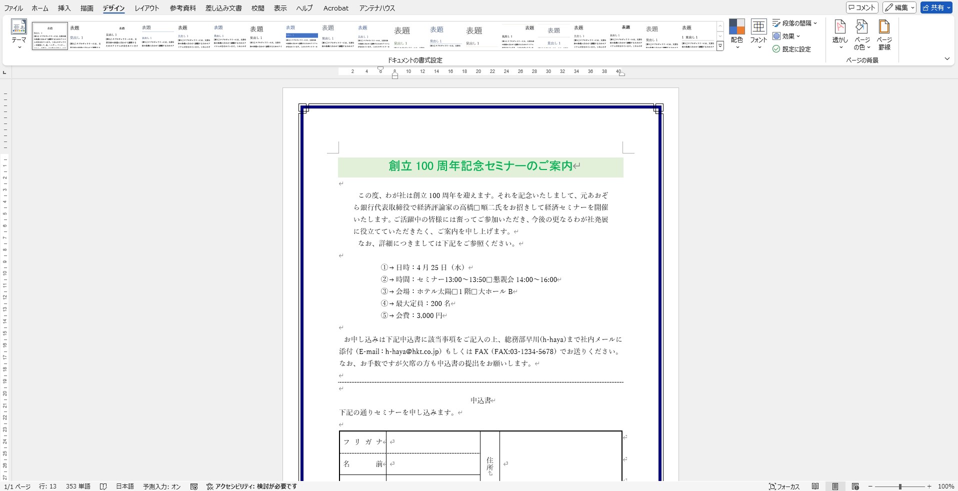Switch to print layout view
This screenshot has width=958, height=491.
point(835,486)
